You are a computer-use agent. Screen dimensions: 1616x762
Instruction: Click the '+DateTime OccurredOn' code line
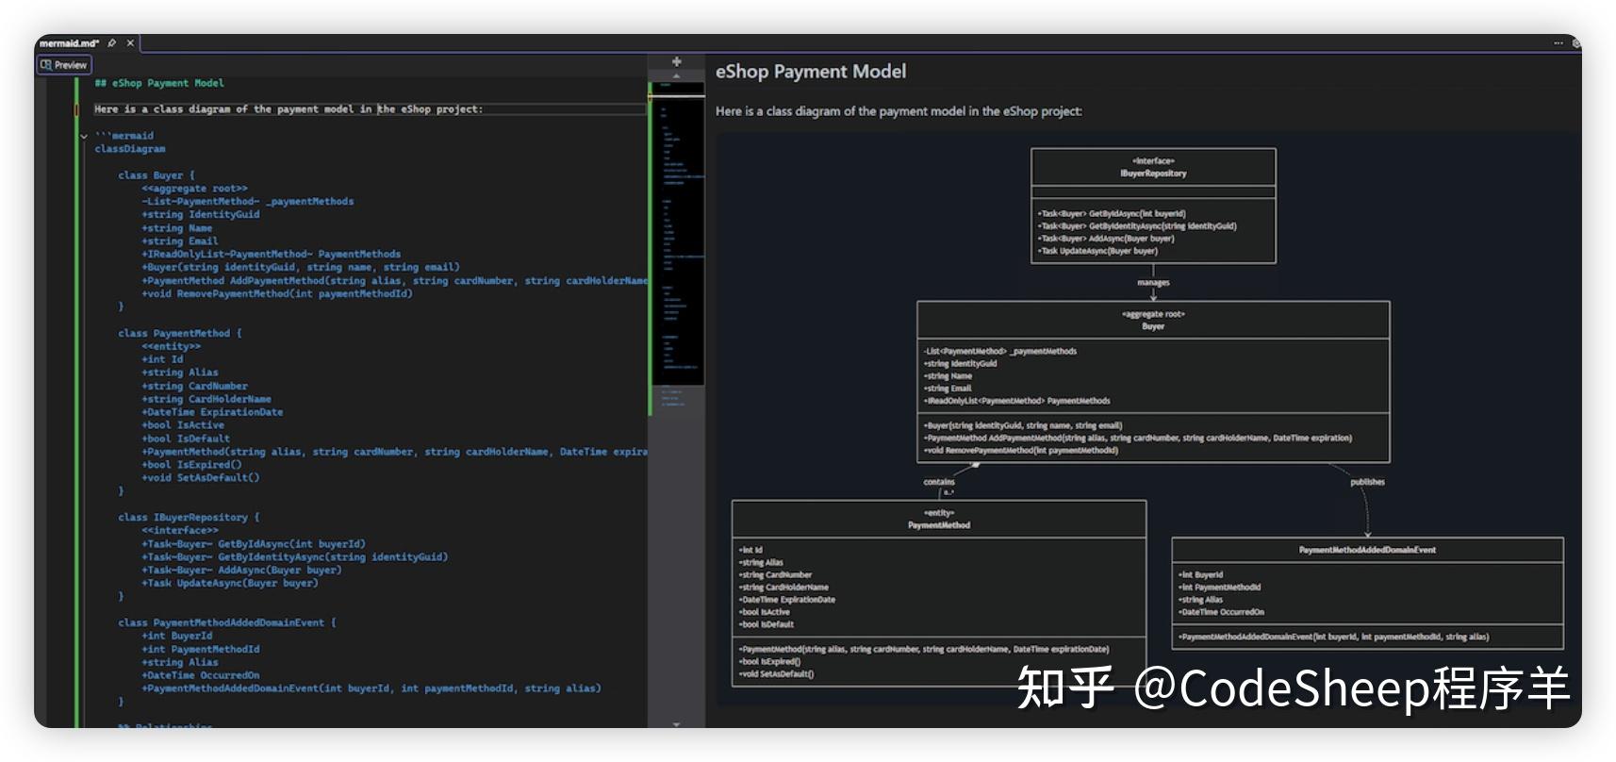coord(201,675)
